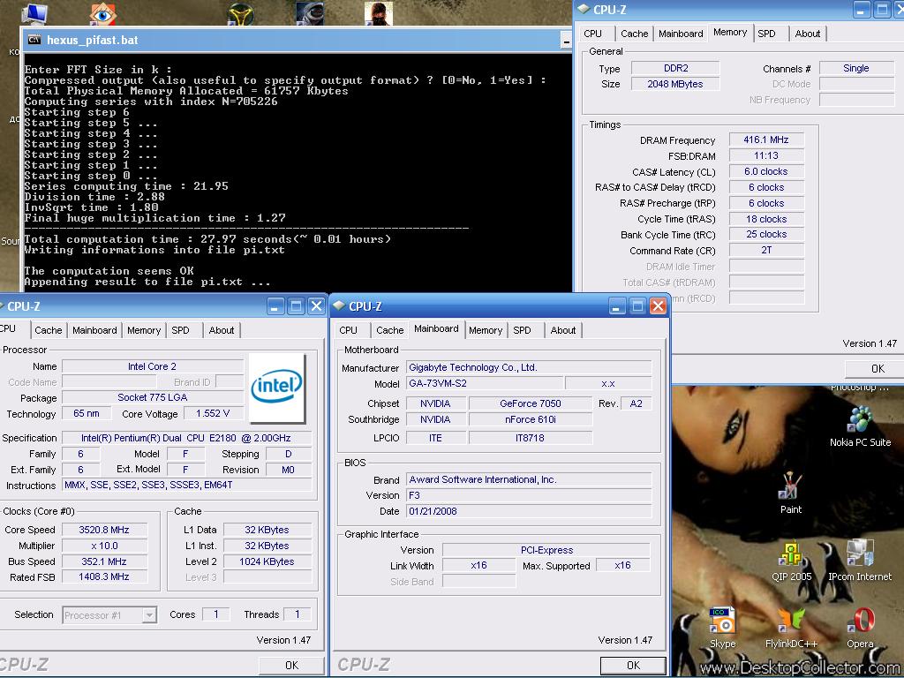Image resolution: width=904 pixels, height=678 pixels.
Task: Open SPD tab in the left CPU-Z window
Action: 180,330
